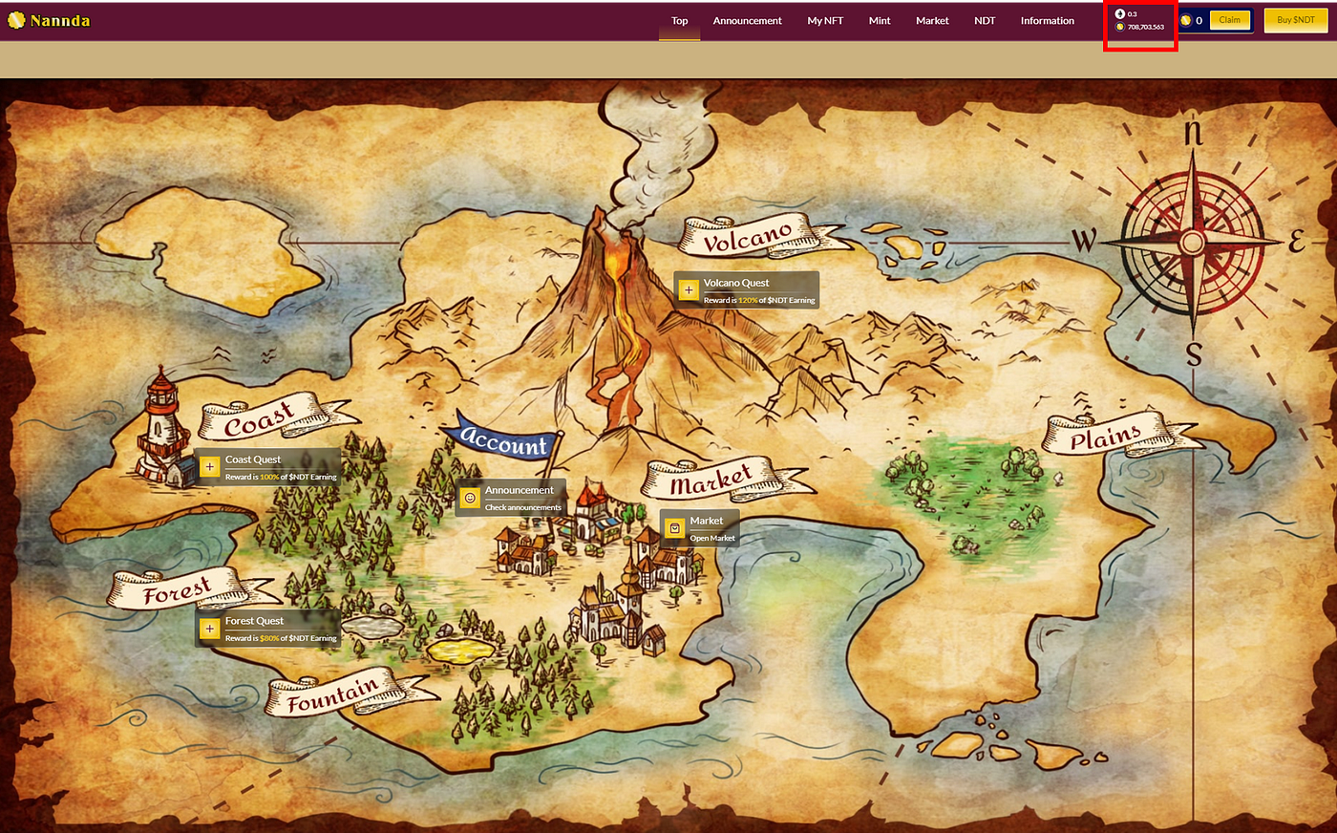This screenshot has width=1337, height=833.
Task: Click the blue Account flag on map
Action: click(503, 440)
